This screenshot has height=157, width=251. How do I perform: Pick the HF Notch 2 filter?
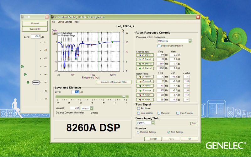point(145,100)
